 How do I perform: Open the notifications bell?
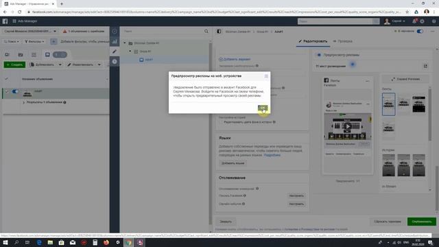(414, 21)
